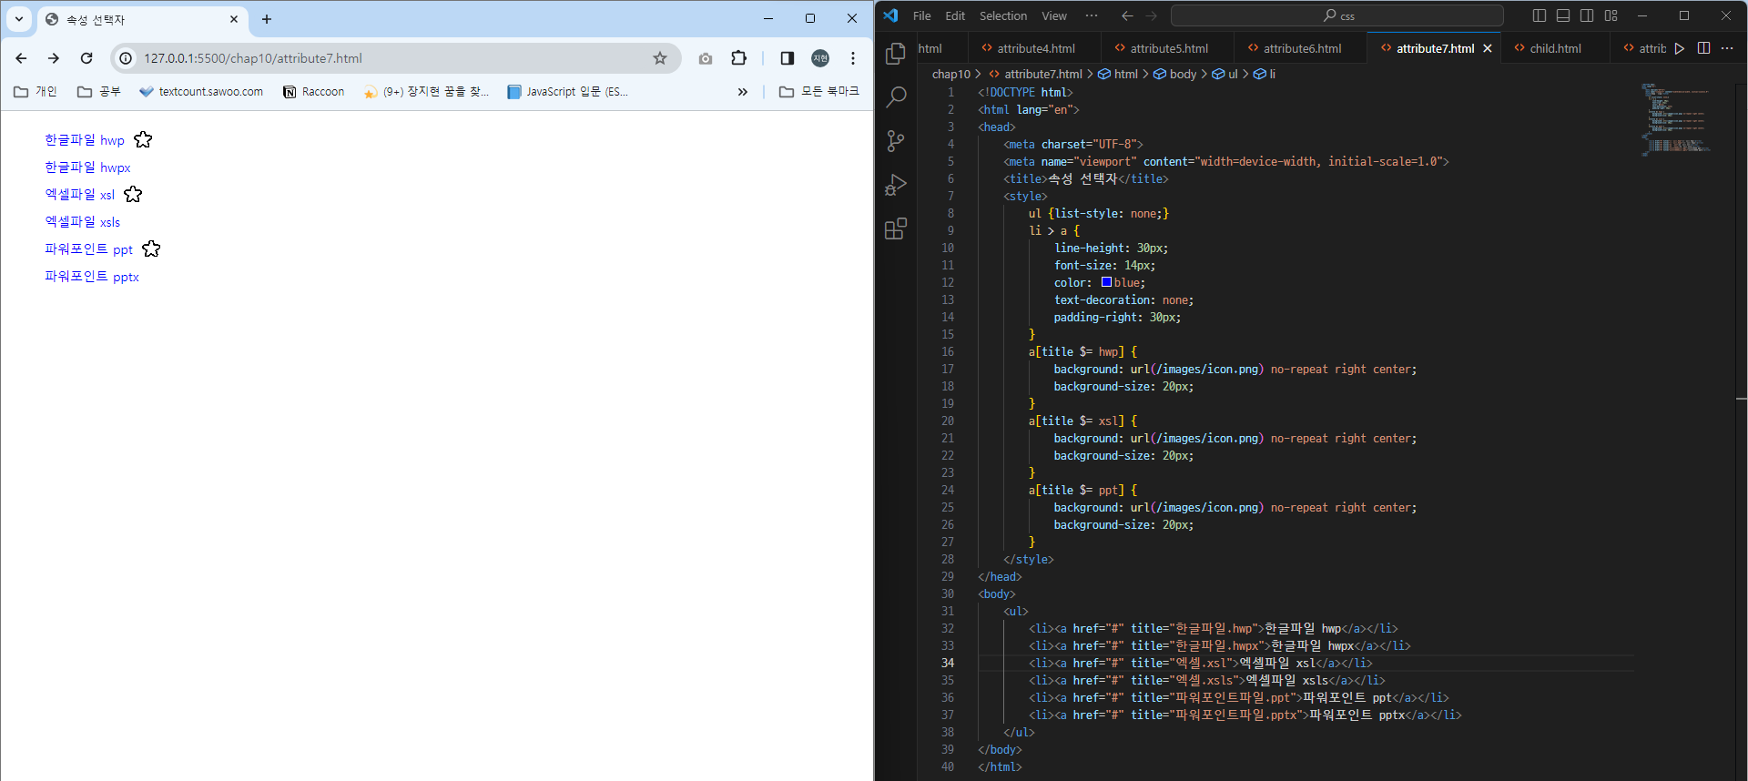Viewport: 1748px width, 781px height.
Task: Click the 파워포인트 ppt link
Action: (x=89, y=249)
